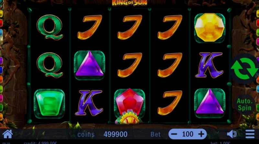The width and height of the screenshot is (259, 144).
Task: Click the feathered sun headdress symbol
Action: pyautogui.click(x=129, y=118)
